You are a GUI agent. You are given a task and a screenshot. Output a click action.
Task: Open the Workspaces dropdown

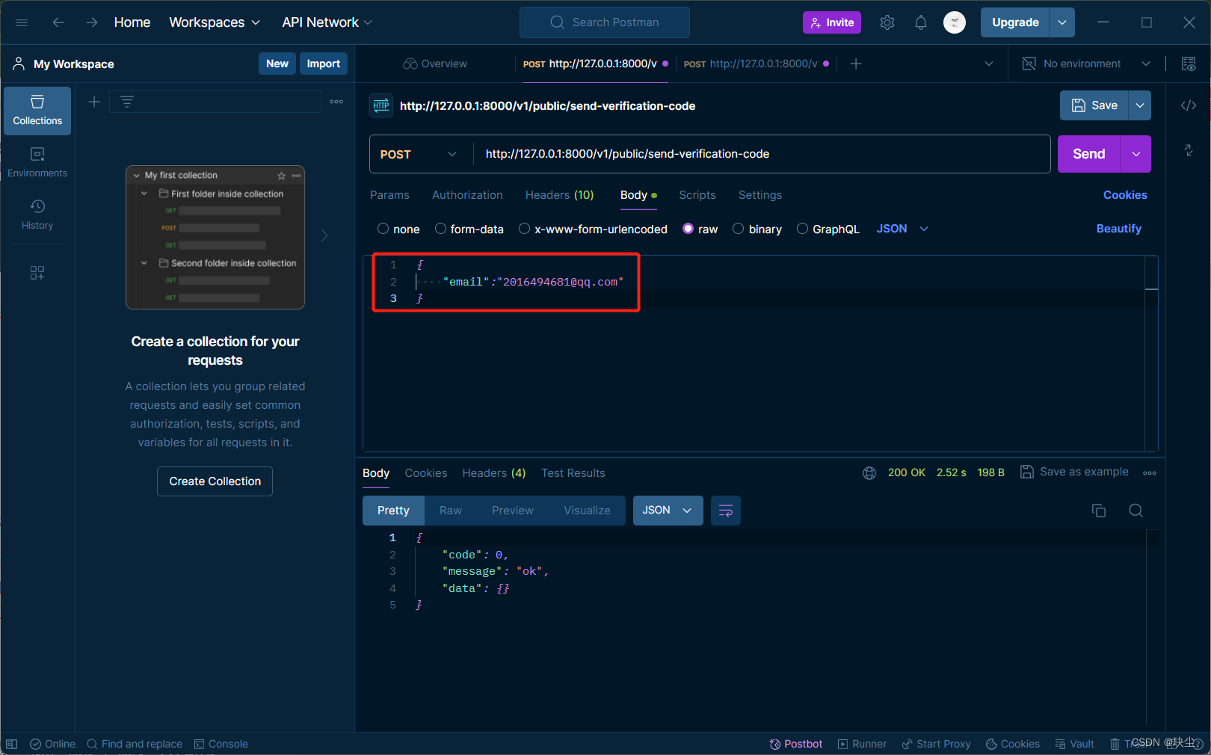click(215, 22)
